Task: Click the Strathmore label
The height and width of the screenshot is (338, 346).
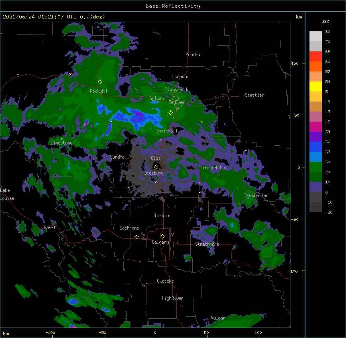Action: tap(207, 244)
